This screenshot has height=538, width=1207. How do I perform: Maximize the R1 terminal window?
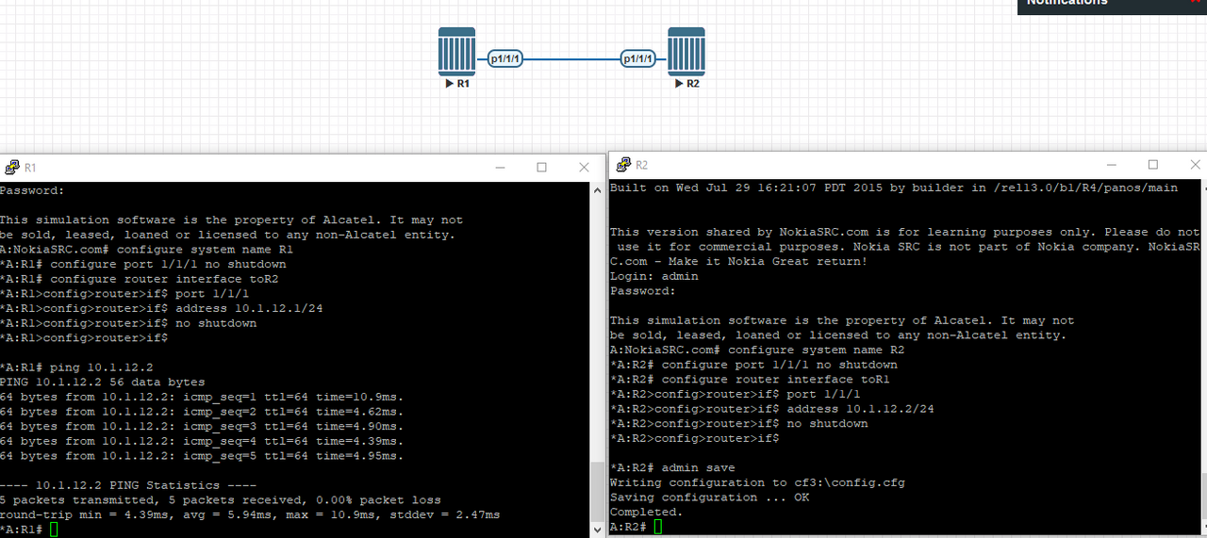(541, 167)
